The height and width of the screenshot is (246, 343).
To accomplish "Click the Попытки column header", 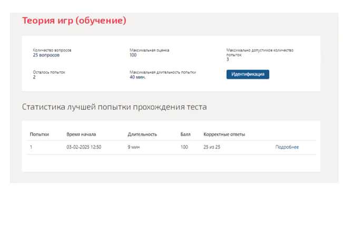I will point(40,135).
